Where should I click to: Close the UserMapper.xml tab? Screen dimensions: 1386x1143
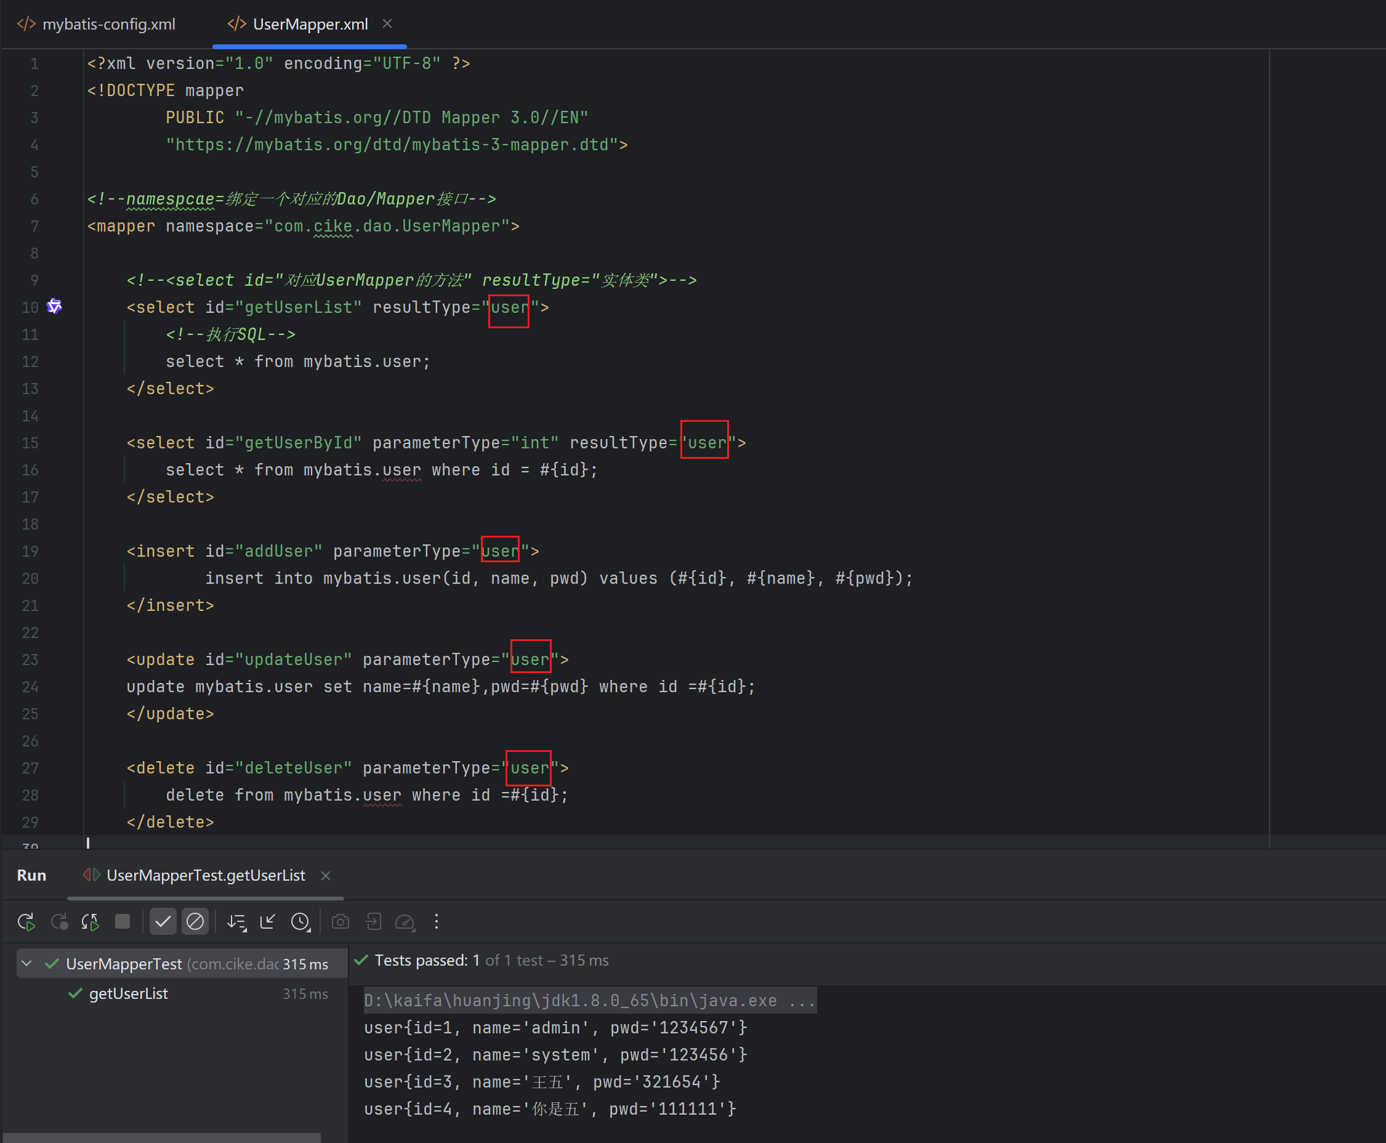point(388,23)
